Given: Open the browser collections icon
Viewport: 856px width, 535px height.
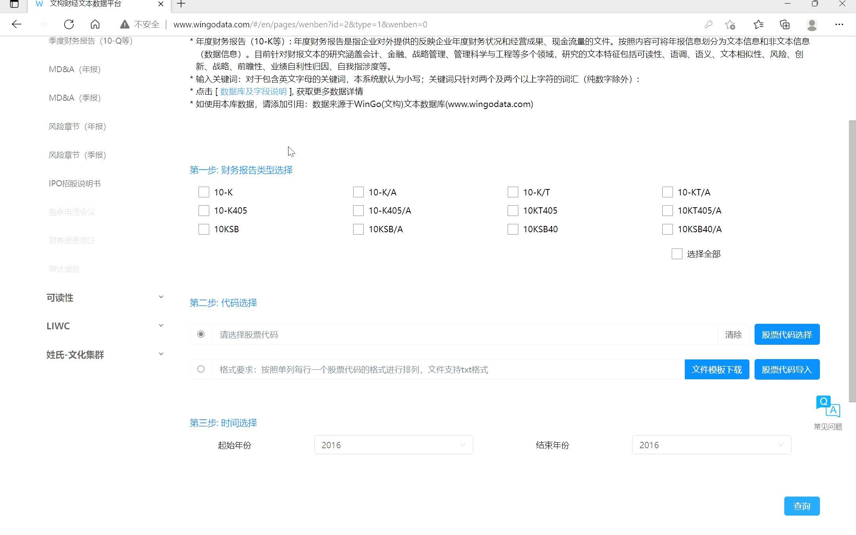Looking at the screenshot, I should [785, 25].
